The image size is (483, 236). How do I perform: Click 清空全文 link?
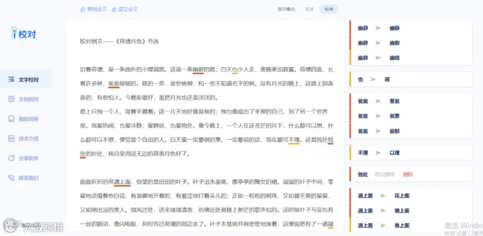(x=128, y=9)
